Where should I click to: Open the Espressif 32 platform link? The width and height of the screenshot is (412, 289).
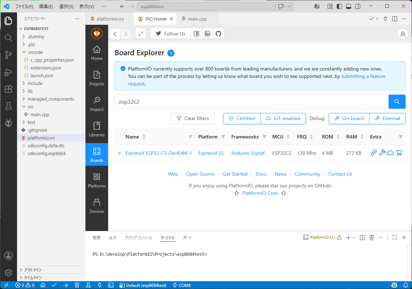(211, 153)
